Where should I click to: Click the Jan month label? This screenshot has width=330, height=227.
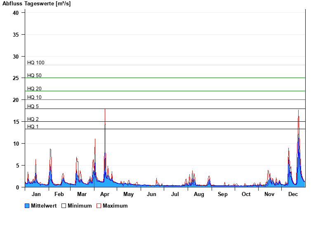pyautogui.click(x=36, y=194)
